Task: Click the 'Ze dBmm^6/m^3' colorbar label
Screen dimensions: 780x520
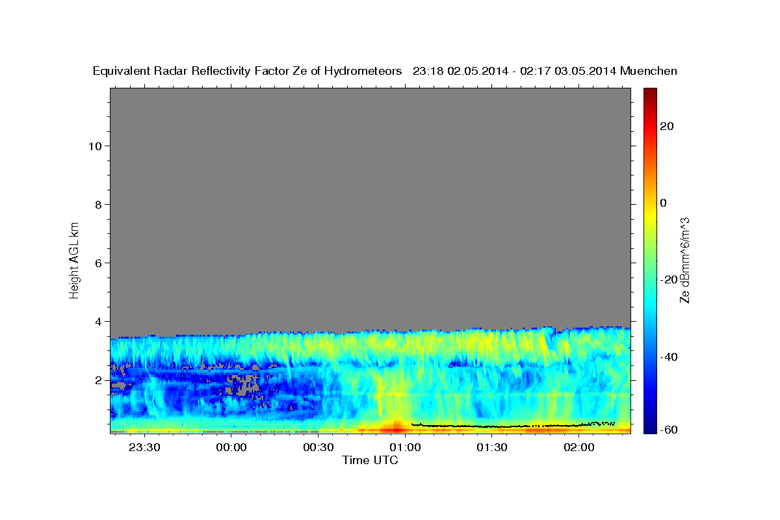Action: pyautogui.click(x=684, y=260)
